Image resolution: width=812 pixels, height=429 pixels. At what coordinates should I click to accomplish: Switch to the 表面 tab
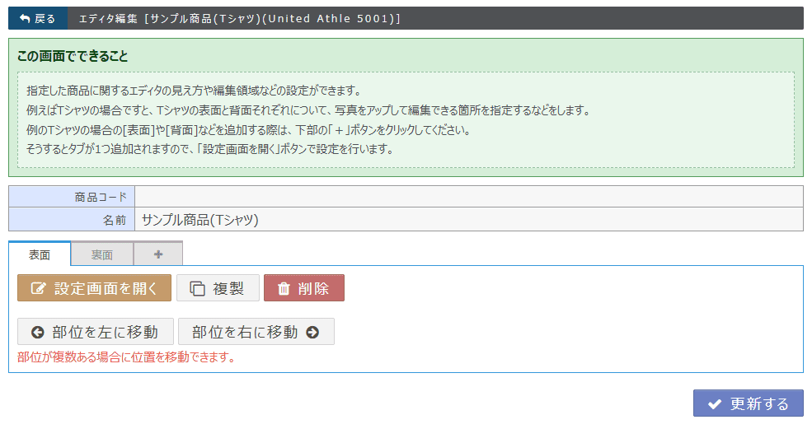pyautogui.click(x=40, y=254)
